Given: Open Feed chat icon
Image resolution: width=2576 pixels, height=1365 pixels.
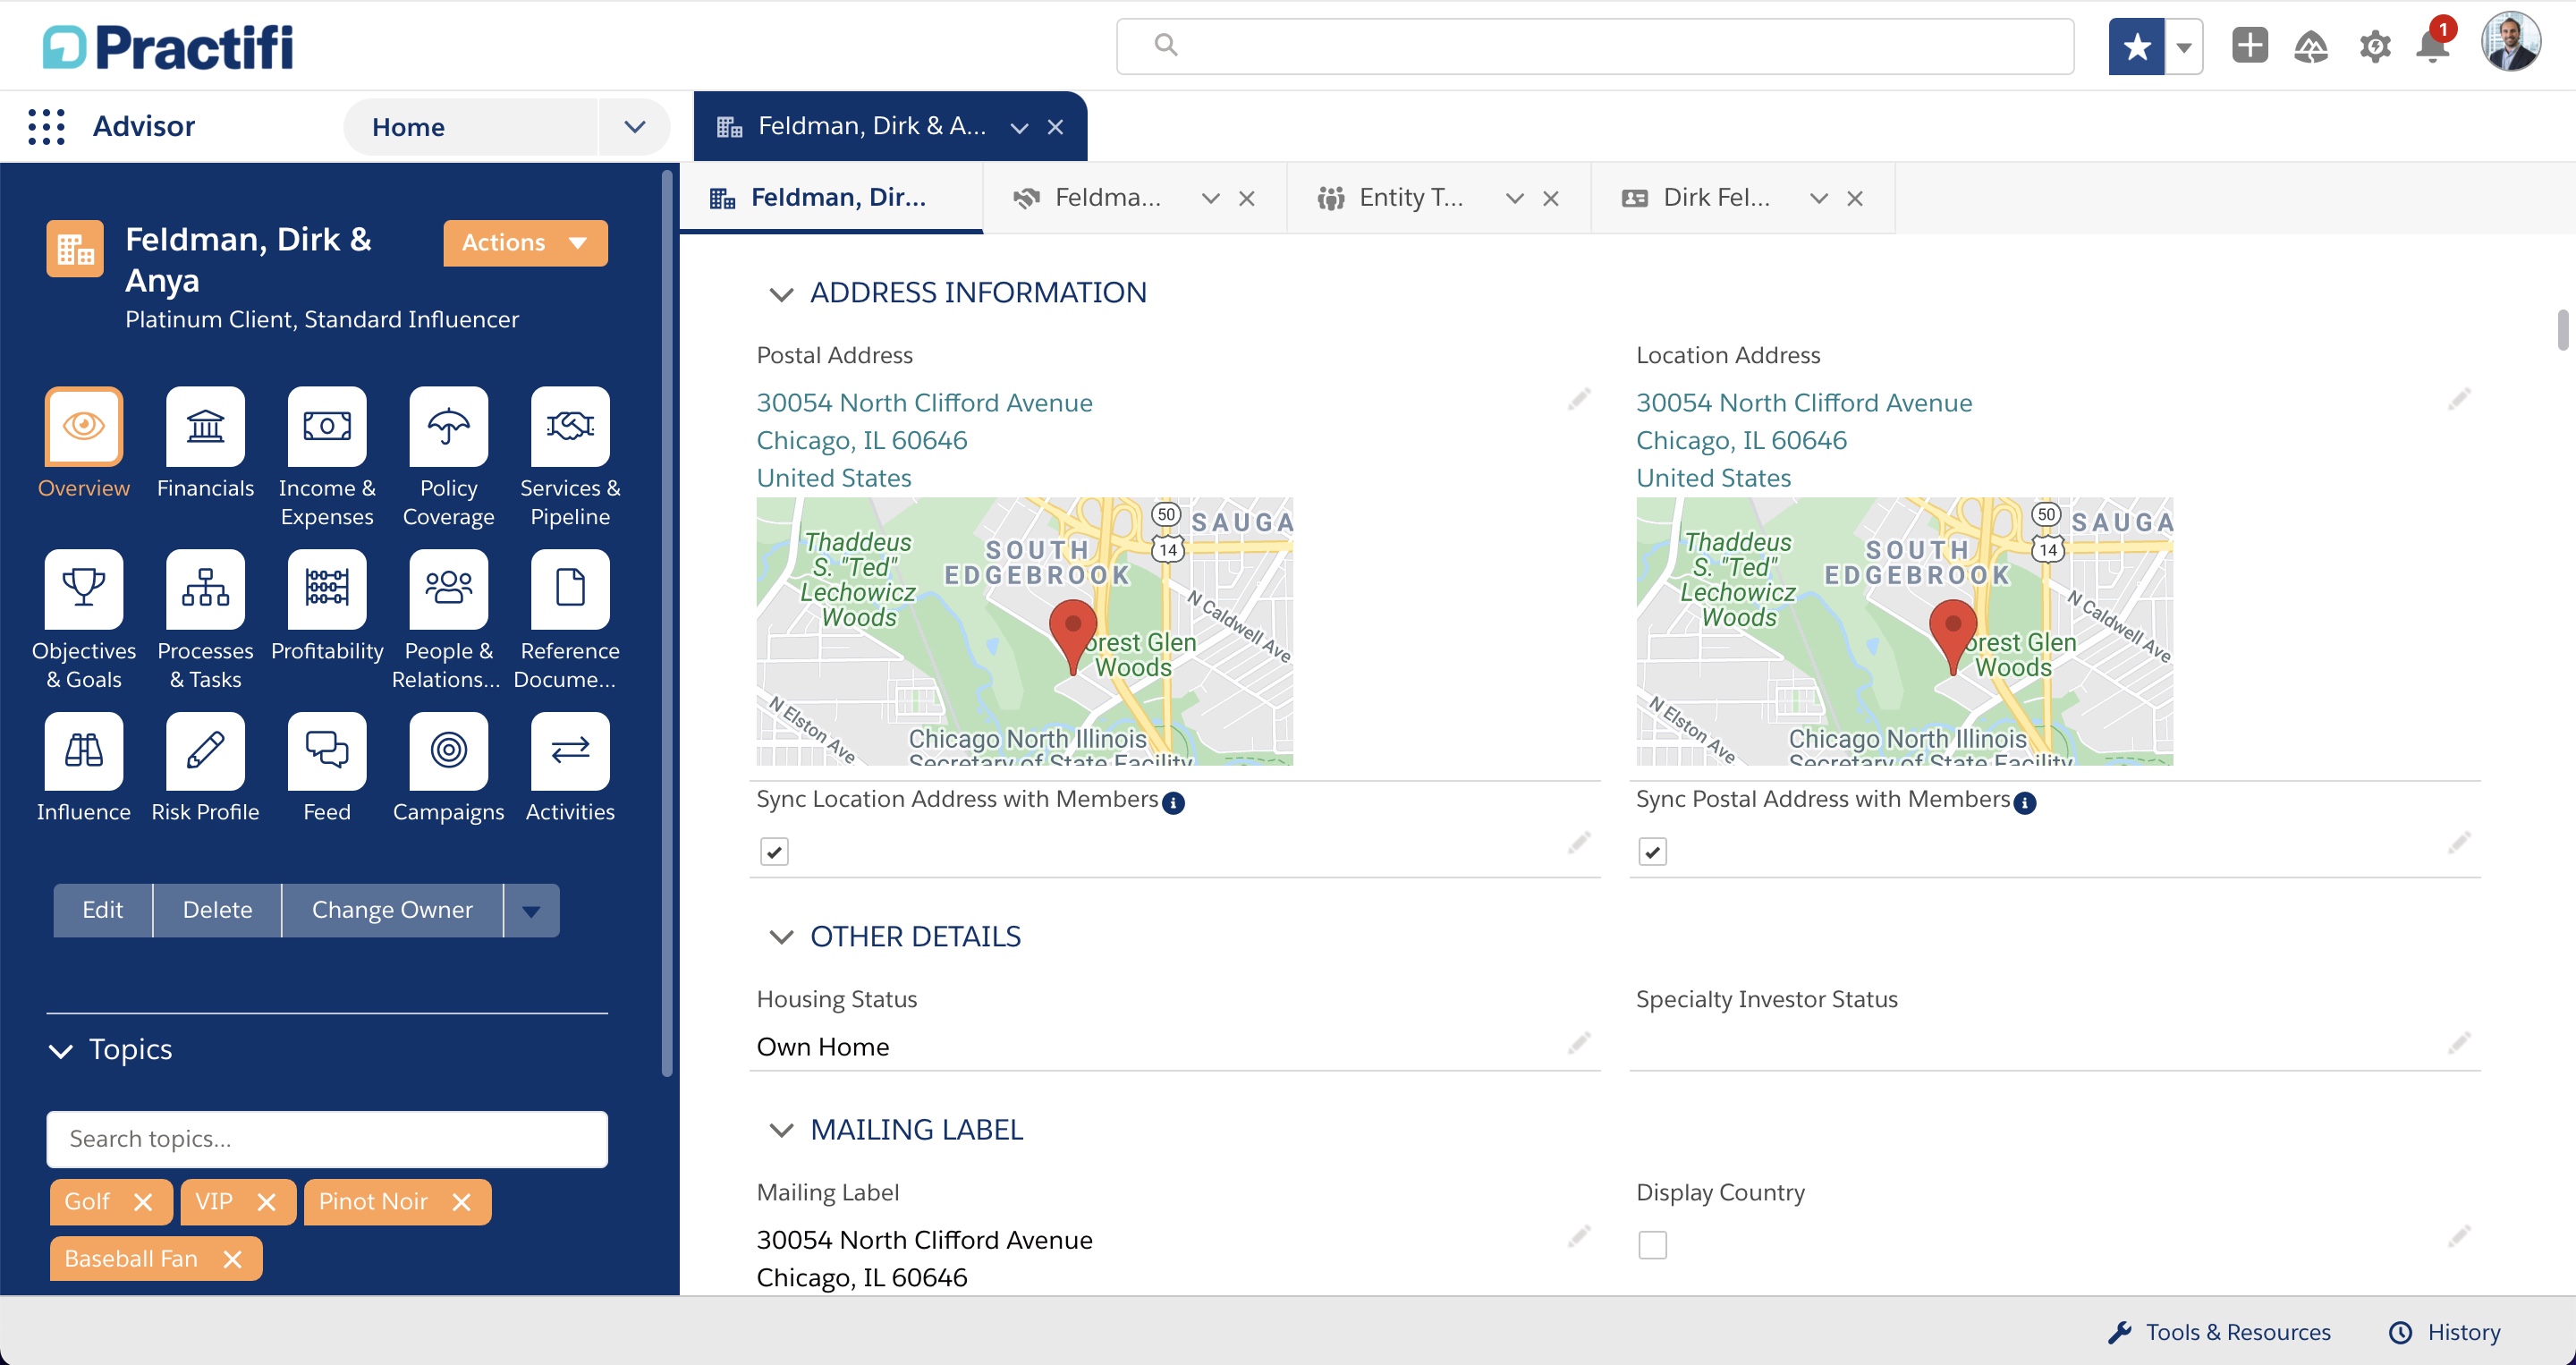Looking at the screenshot, I should pyautogui.click(x=327, y=751).
